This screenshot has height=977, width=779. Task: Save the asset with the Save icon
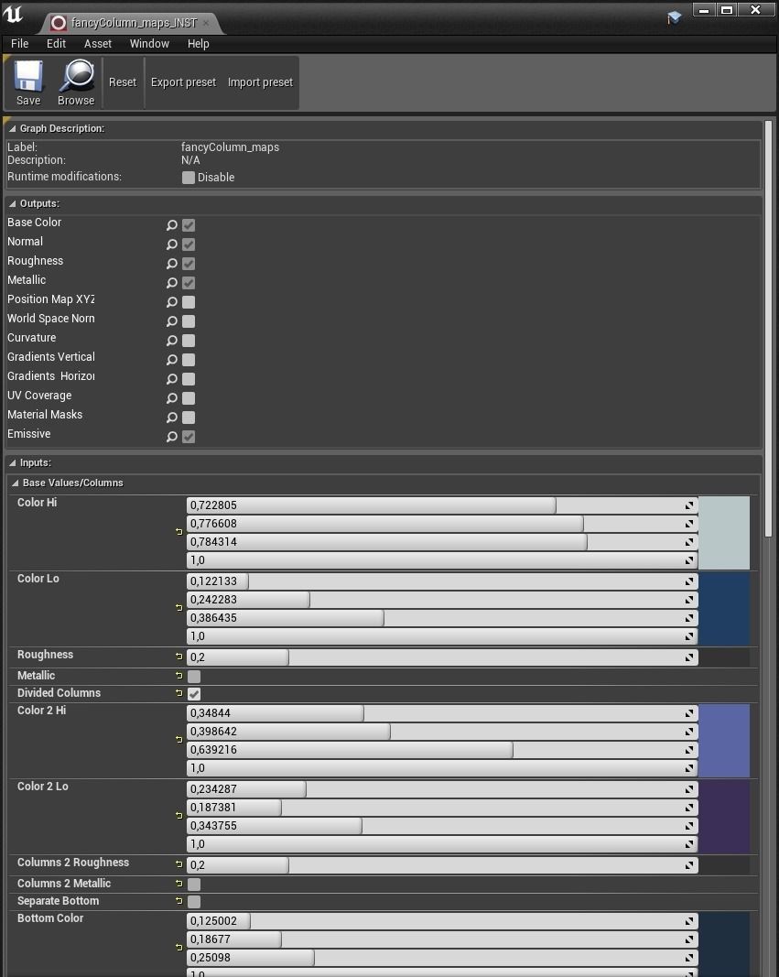[28, 83]
